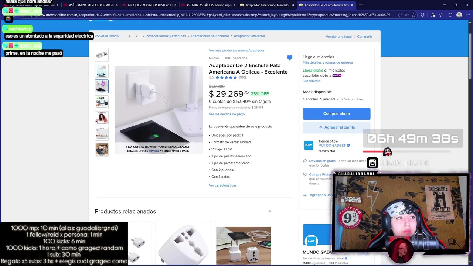Click 'Vender uno igual' link
Image resolution: width=473 pixels, height=266 pixels.
pyautogui.click(x=338, y=37)
